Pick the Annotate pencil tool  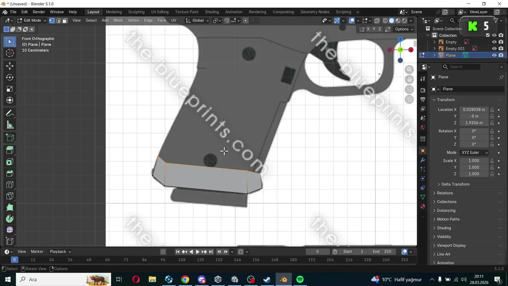coord(10,114)
